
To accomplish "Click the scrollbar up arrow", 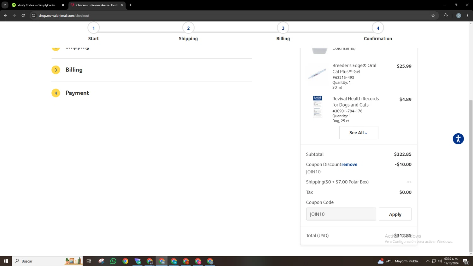I will 471,24.
